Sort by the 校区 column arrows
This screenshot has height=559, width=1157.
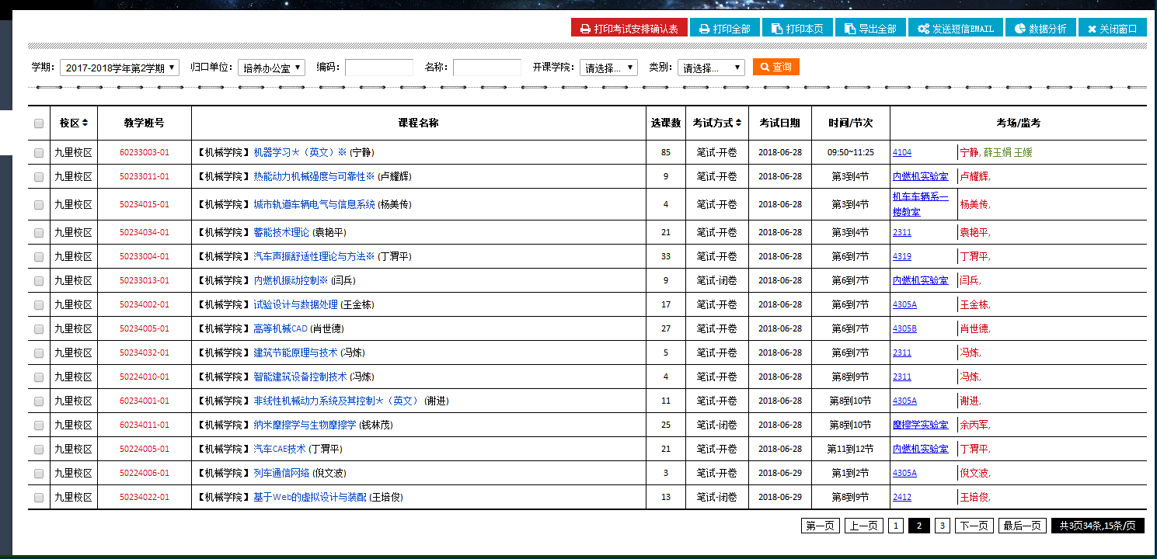85,123
